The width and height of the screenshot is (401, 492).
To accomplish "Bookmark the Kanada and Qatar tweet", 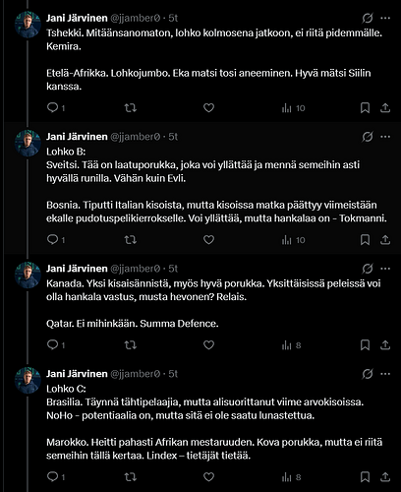I will point(365,344).
